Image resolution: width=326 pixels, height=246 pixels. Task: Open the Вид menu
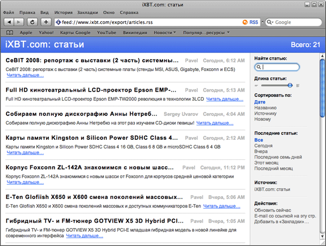[45, 12]
